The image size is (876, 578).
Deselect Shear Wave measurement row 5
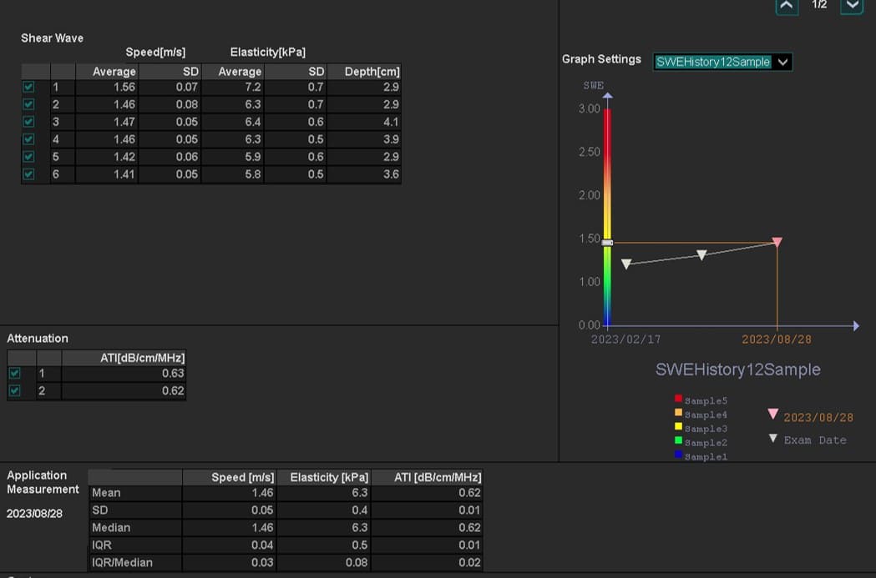[x=28, y=157]
